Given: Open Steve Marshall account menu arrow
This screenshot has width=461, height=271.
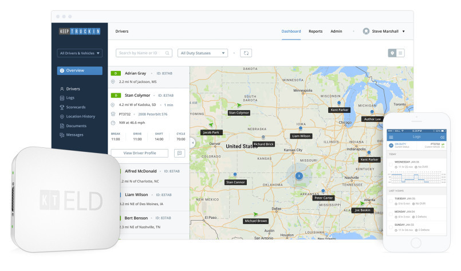Looking at the screenshot, I should 403,32.
